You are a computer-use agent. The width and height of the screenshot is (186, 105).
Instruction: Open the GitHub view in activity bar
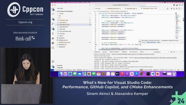click(x=53, y=43)
